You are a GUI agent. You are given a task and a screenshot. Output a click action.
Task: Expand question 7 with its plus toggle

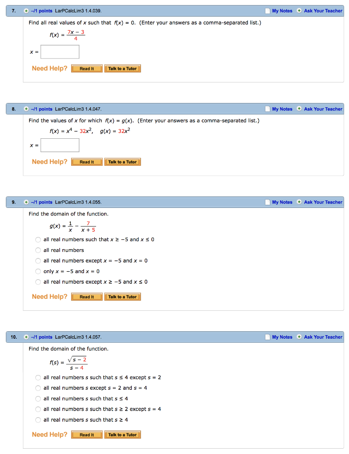tap(27, 11)
